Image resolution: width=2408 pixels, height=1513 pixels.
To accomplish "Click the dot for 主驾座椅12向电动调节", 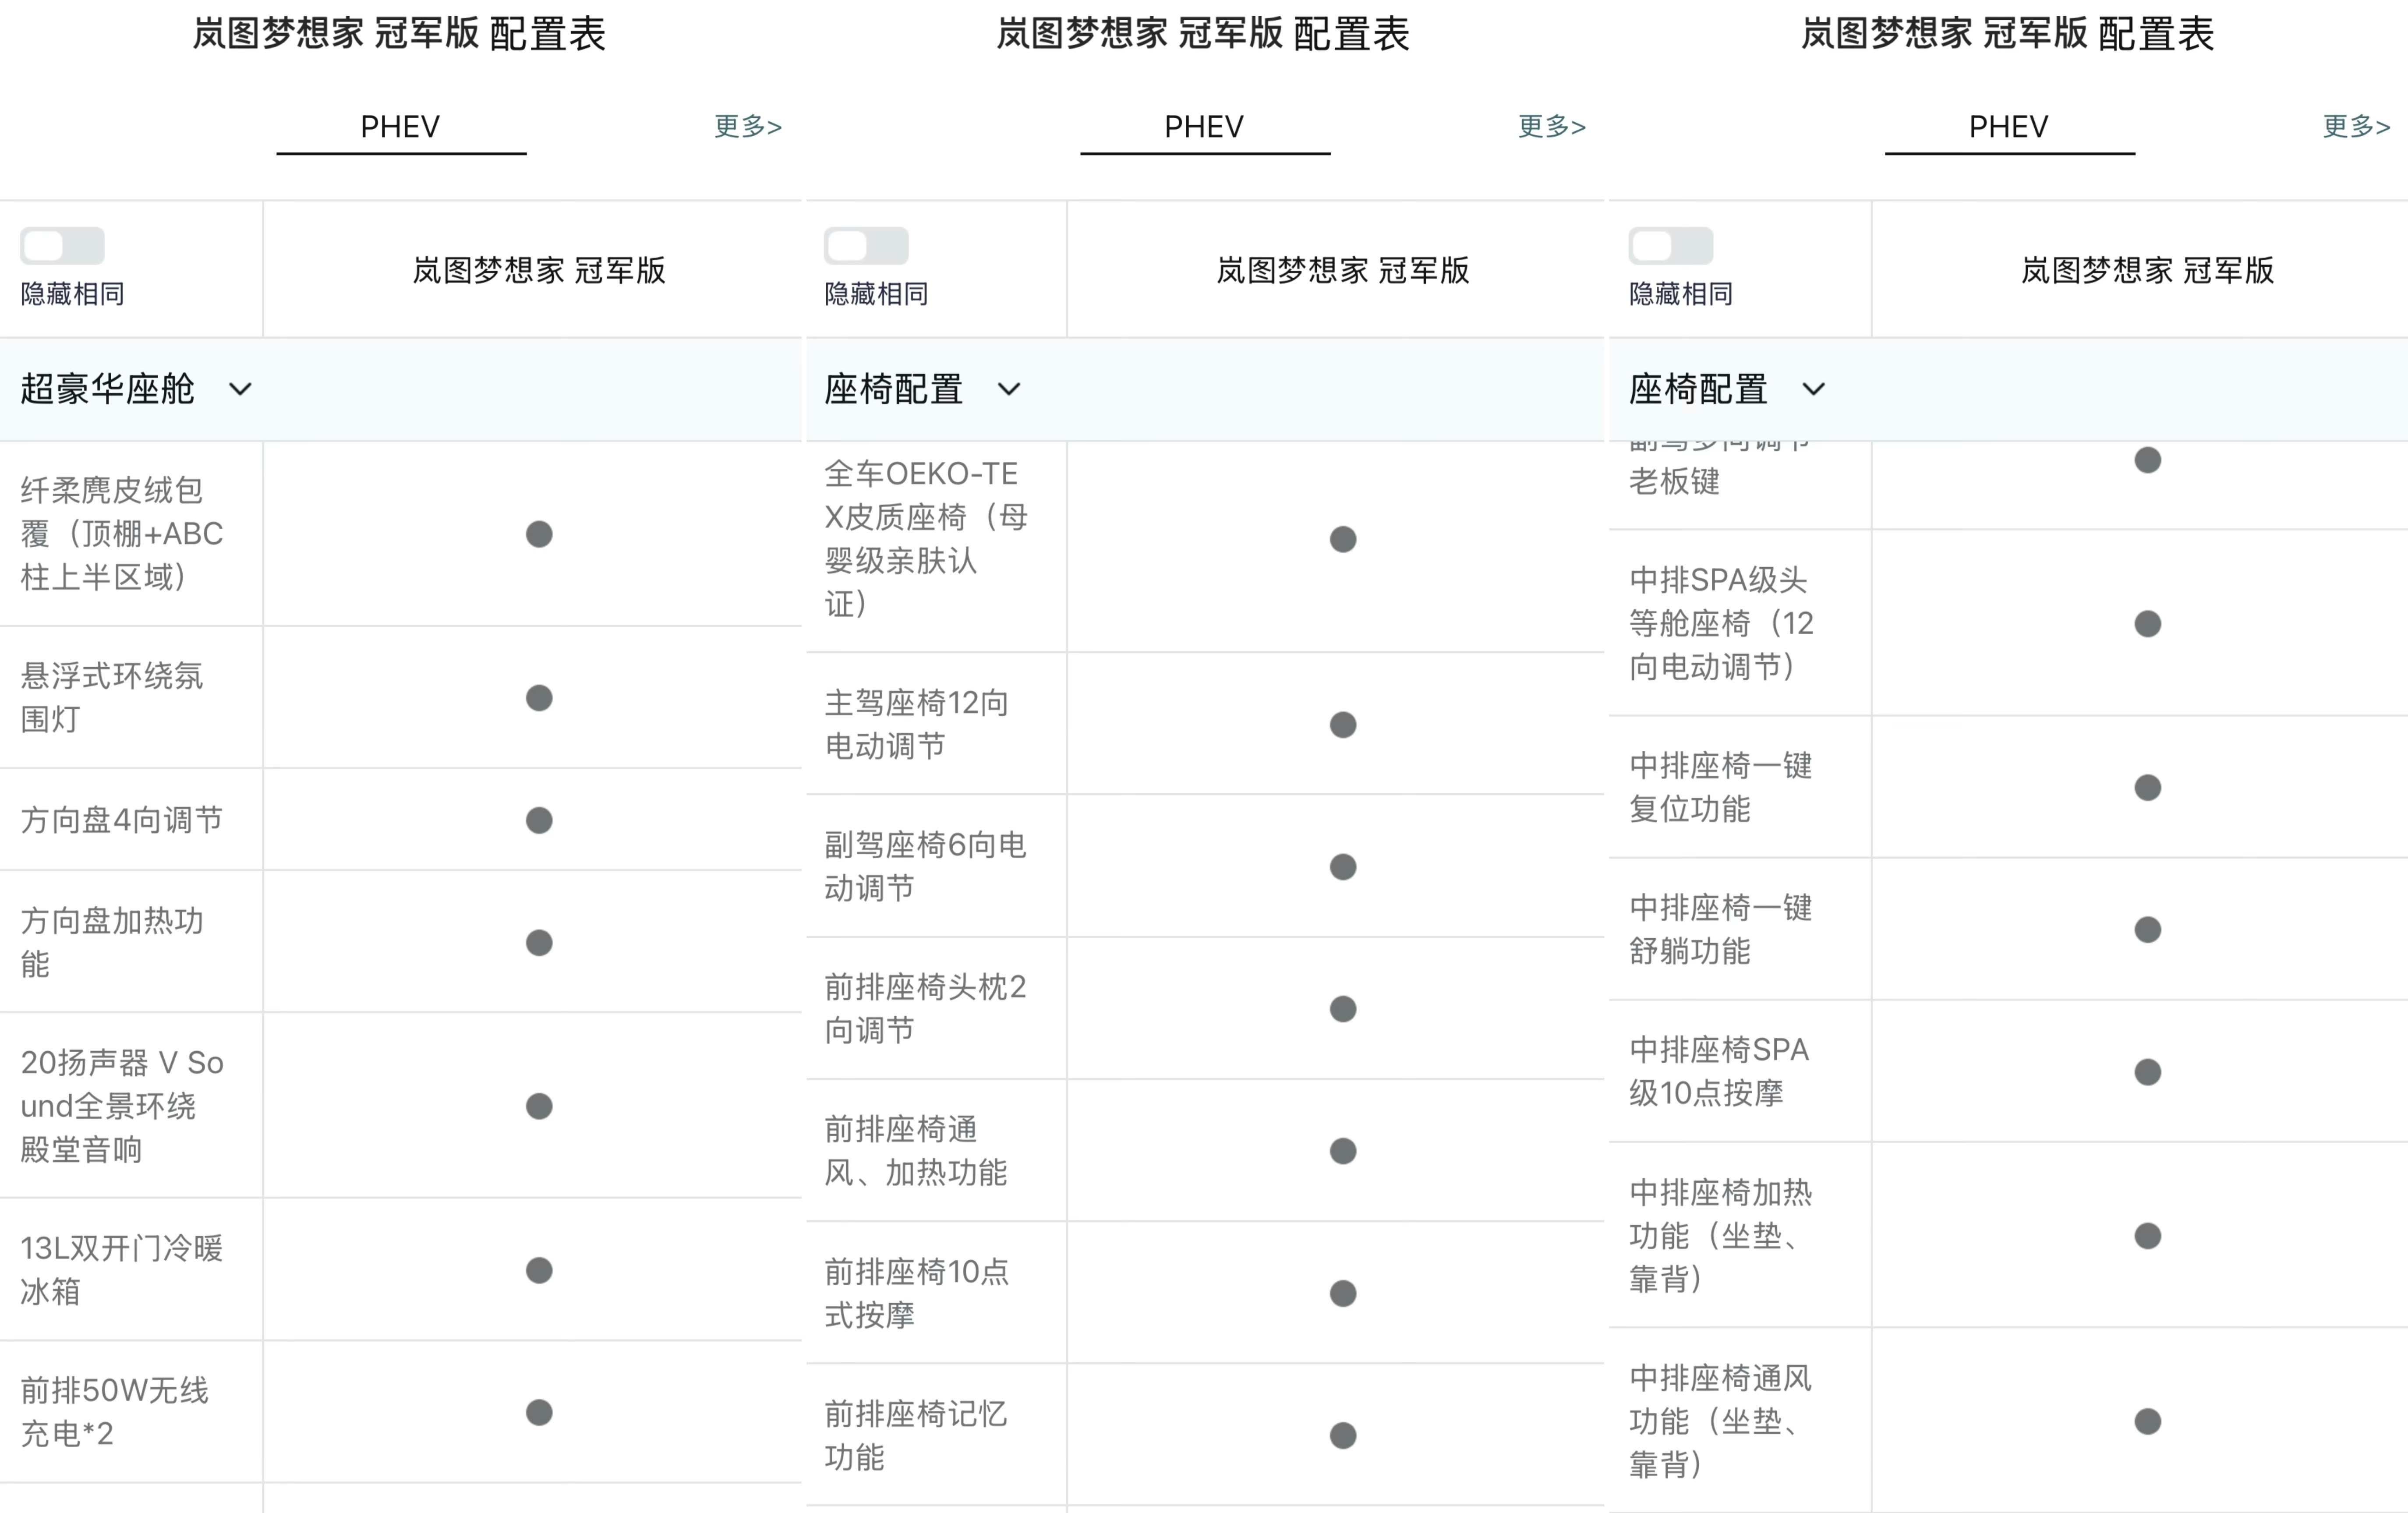I will point(1343,725).
